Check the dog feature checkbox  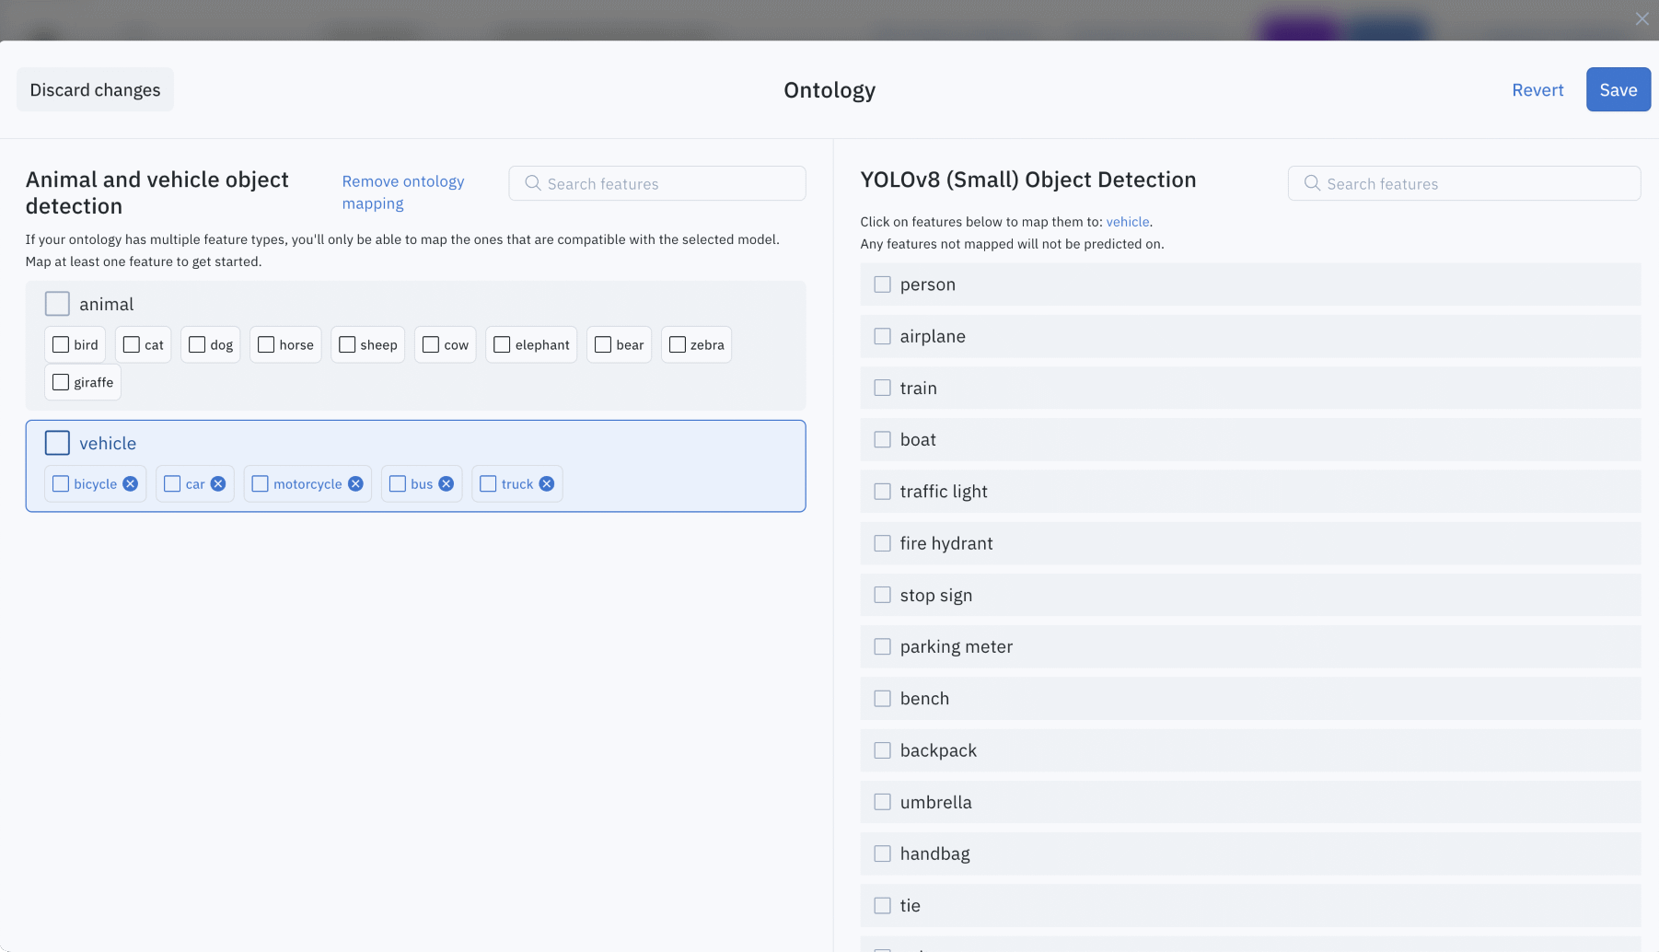click(x=197, y=344)
